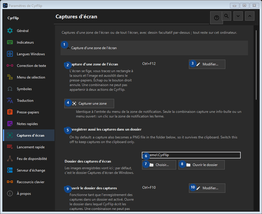Select the Symboles omega icon
The height and width of the screenshot is (214, 262).
point(10,89)
